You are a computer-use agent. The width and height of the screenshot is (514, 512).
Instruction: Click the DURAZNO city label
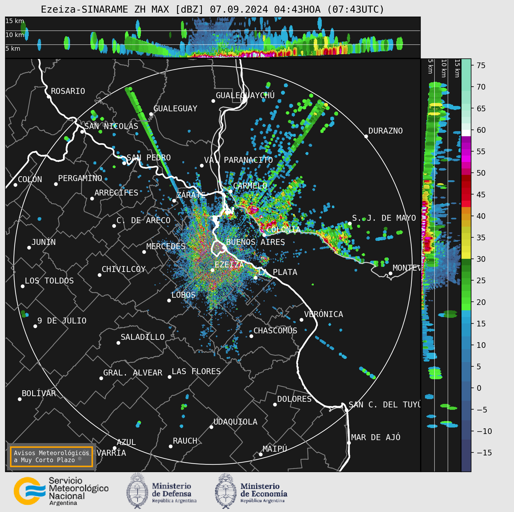point(385,131)
